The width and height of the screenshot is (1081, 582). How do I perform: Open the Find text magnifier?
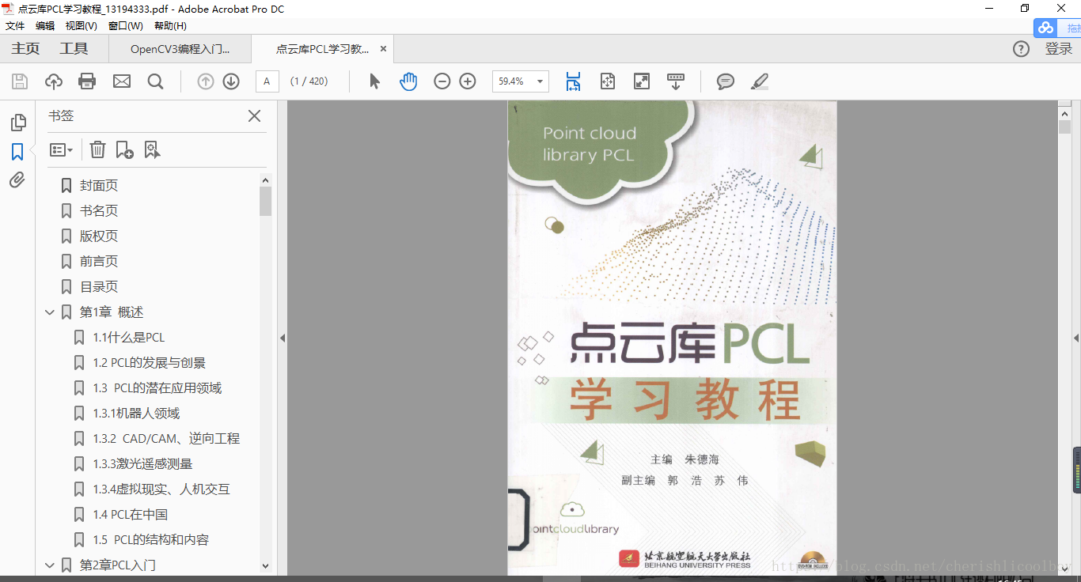[x=156, y=81]
